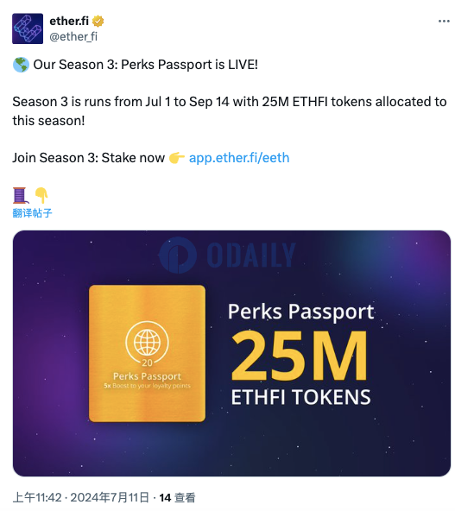Open the app.ether.fi/eeth link
The height and width of the screenshot is (511, 455).
click(x=239, y=158)
